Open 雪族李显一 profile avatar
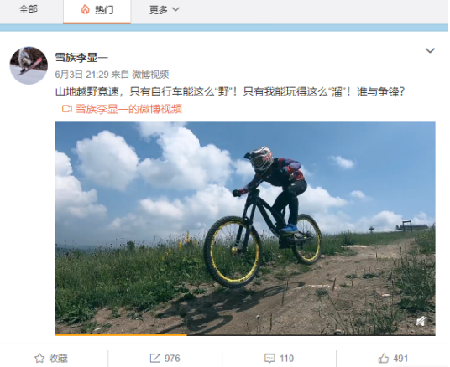Image resolution: width=450 pixels, height=367 pixels. pyautogui.click(x=29, y=65)
